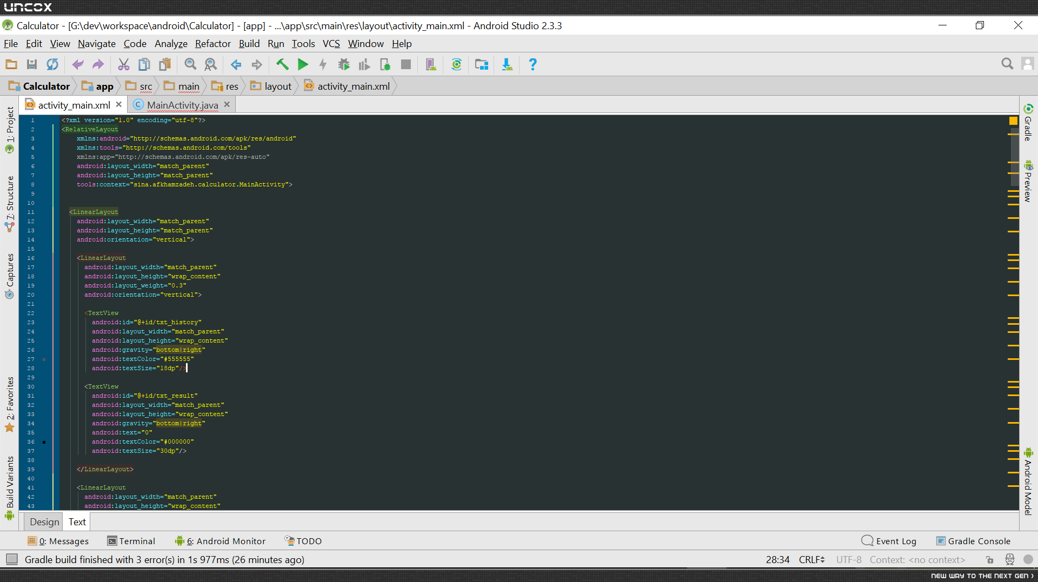Screen dimensions: 1038x582
Task: Click the yellow inspection status square
Action: point(1013,121)
